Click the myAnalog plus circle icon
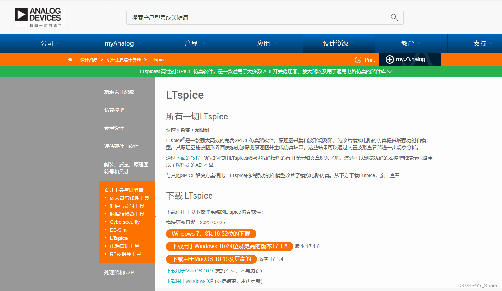This screenshot has width=502, height=291. (x=390, y=60)
